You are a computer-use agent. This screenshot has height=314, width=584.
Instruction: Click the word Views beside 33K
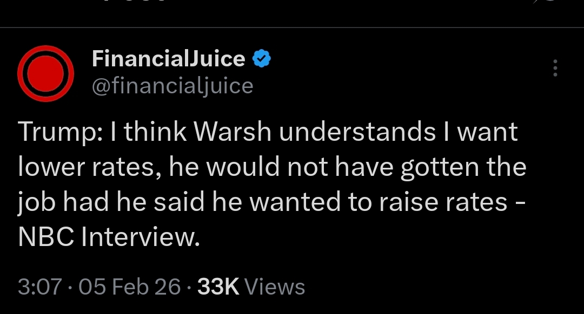[275, 287]
